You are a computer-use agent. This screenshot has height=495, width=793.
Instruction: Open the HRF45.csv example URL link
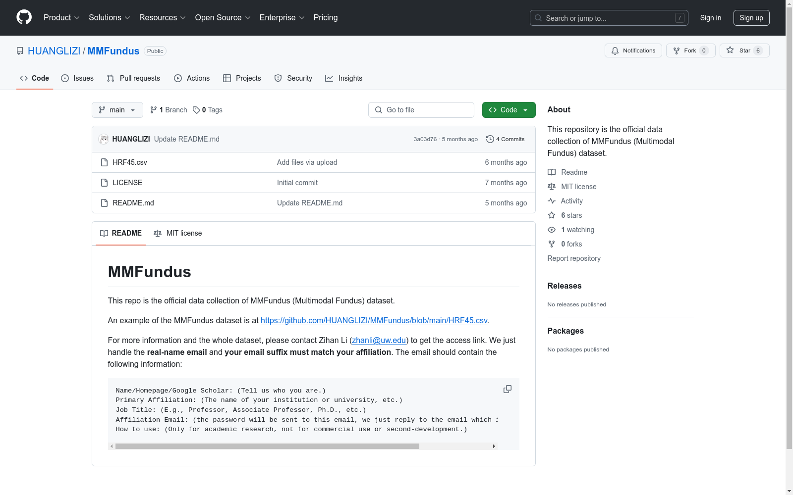coord(374,320)
